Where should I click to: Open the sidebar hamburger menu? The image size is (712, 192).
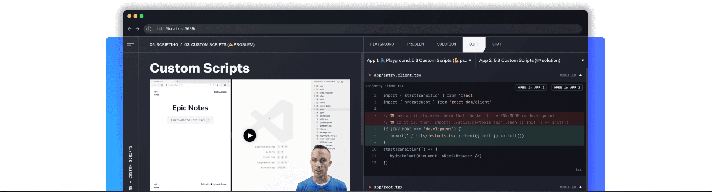130,44
